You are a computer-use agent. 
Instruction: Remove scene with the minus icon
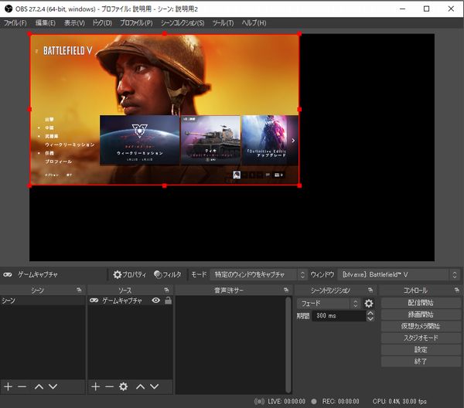[x=22, y=386]
